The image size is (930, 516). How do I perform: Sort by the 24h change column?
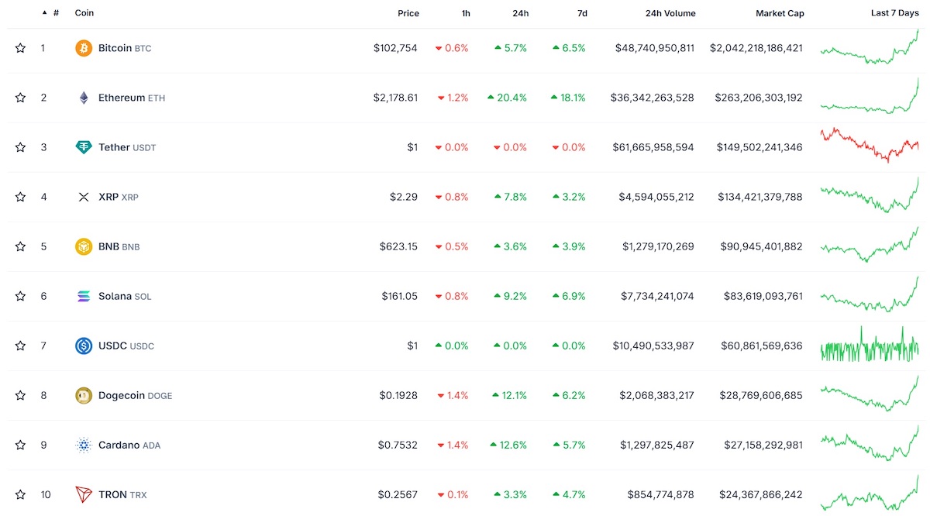(521, 13)
